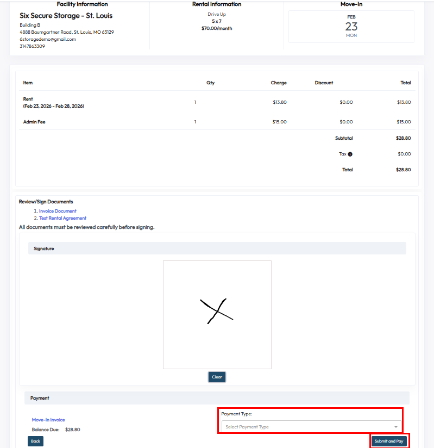Image resolution: width=434 pixels, height=448 pixels.
Task: Clear the drawn signature
Action: point(217,377)
